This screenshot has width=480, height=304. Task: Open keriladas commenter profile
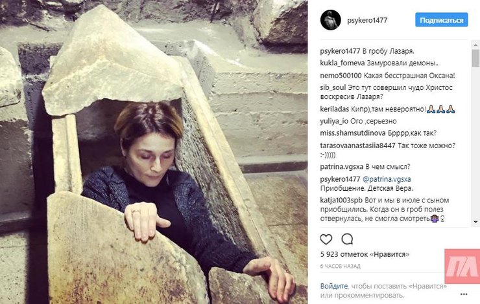(334, 109)
